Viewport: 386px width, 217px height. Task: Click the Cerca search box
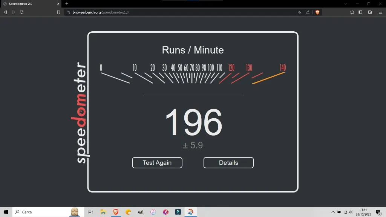pos(48,212)
